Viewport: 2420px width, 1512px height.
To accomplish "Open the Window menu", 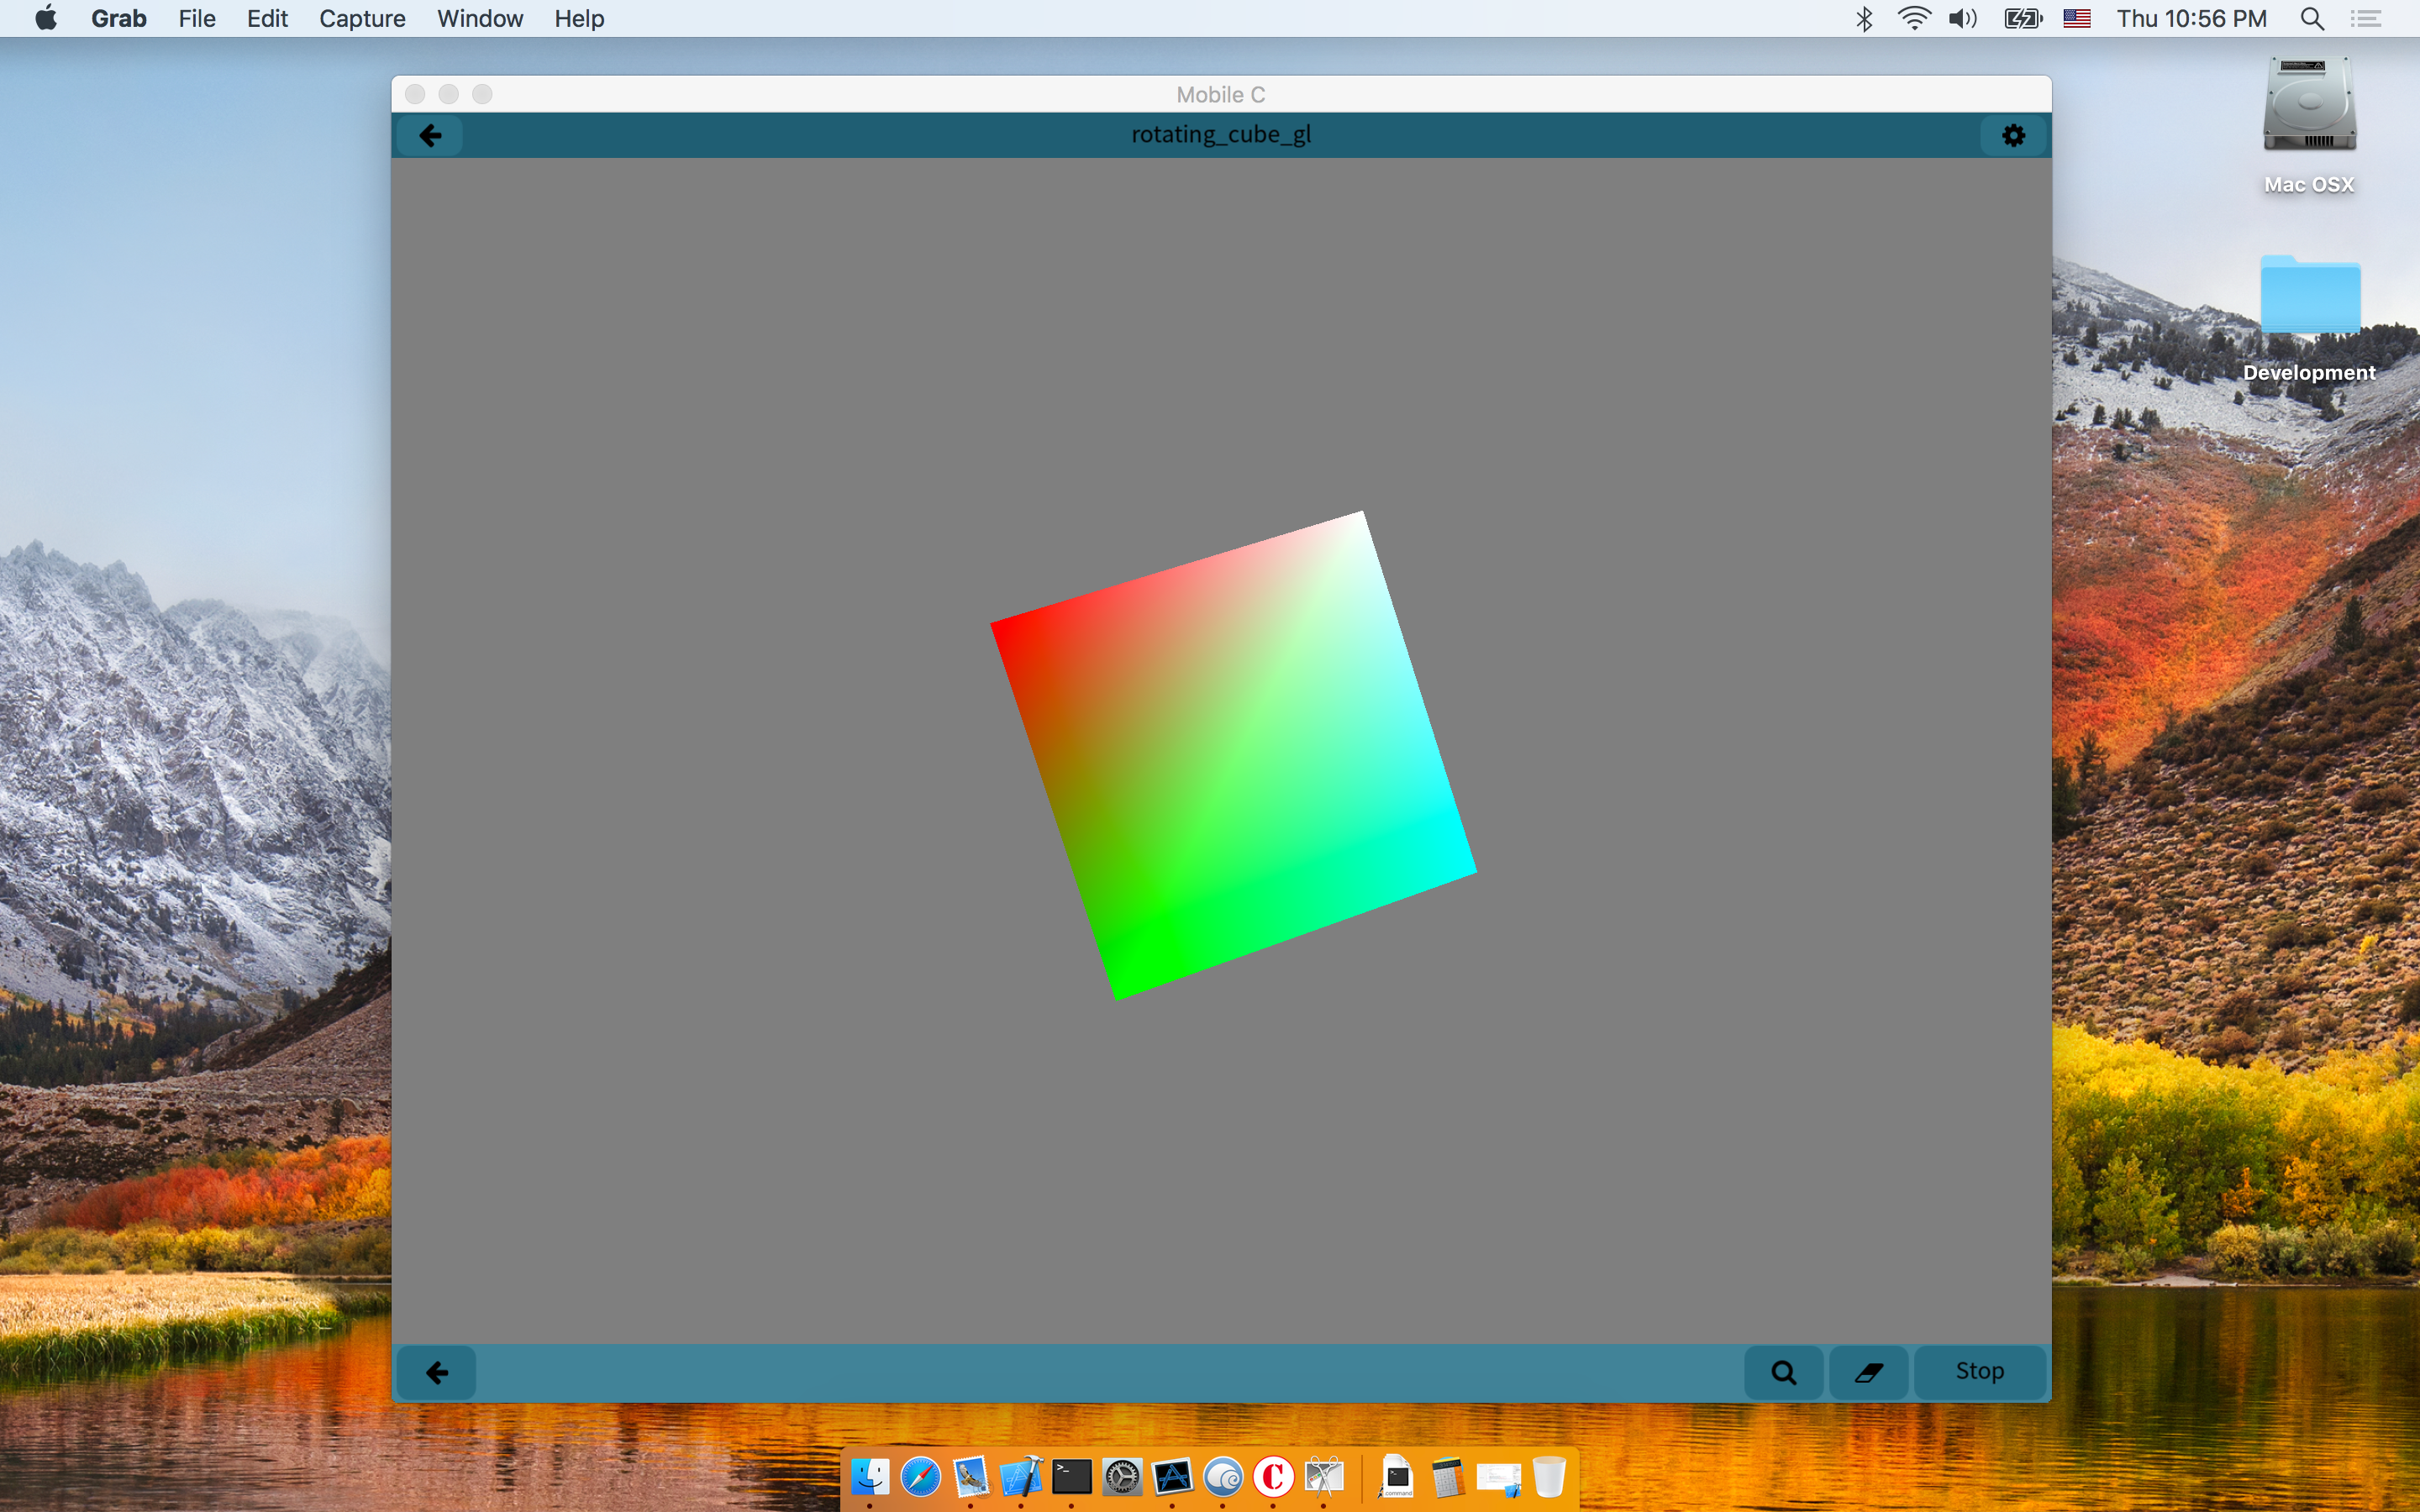I will [x=480, y=19].
